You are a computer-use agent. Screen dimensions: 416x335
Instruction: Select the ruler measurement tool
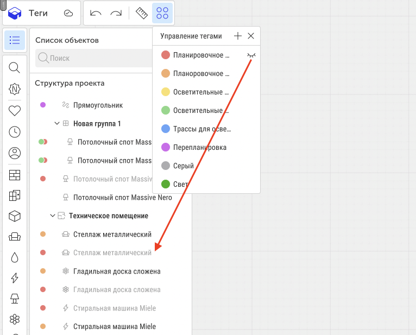[142, 13]
